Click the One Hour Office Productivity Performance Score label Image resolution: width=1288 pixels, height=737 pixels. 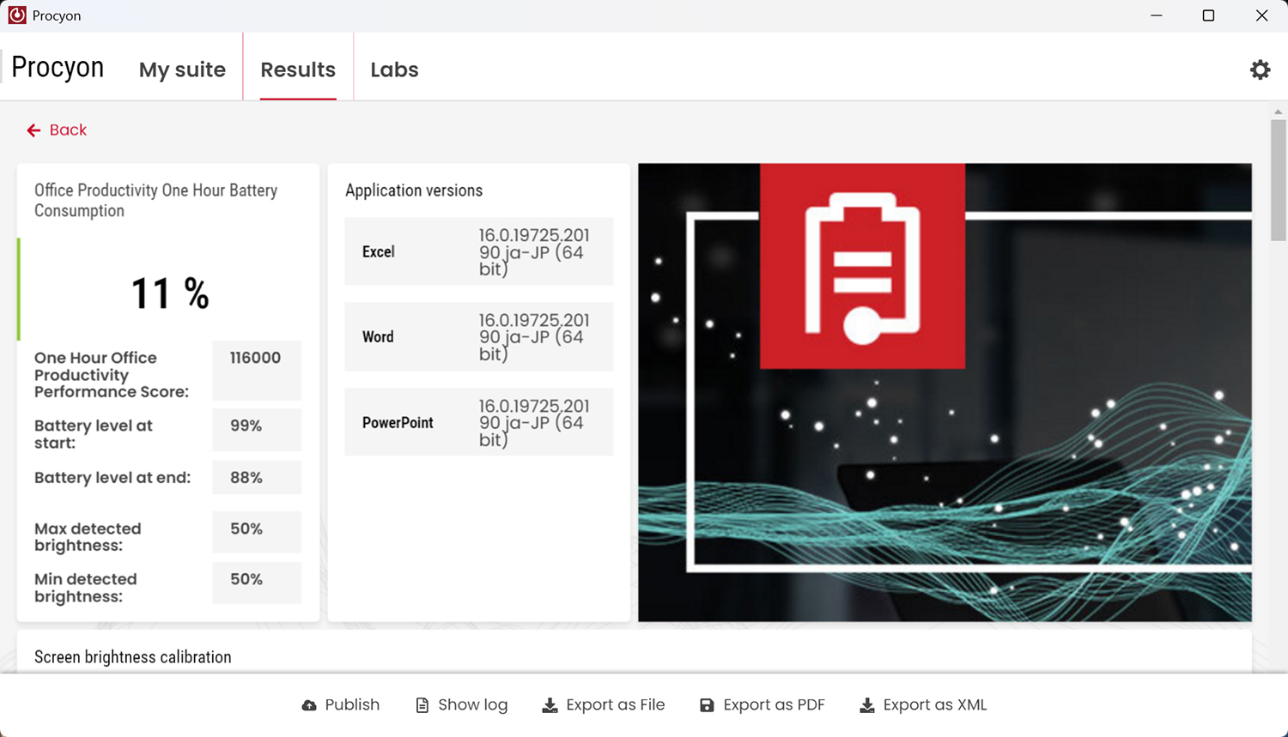[x=112, y=375]
